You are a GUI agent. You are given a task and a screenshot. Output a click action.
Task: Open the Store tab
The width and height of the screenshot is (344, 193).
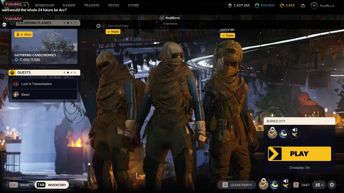[134, 6]
